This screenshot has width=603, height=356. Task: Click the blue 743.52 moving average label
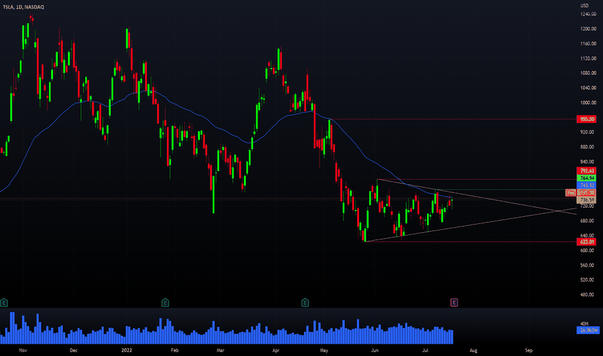pos(586,185)
